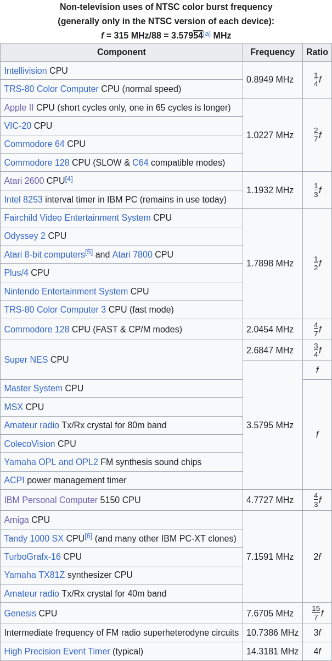
Task: Select the 14.3181 MHz frequency cell
Action: click(x=273, y=651)
